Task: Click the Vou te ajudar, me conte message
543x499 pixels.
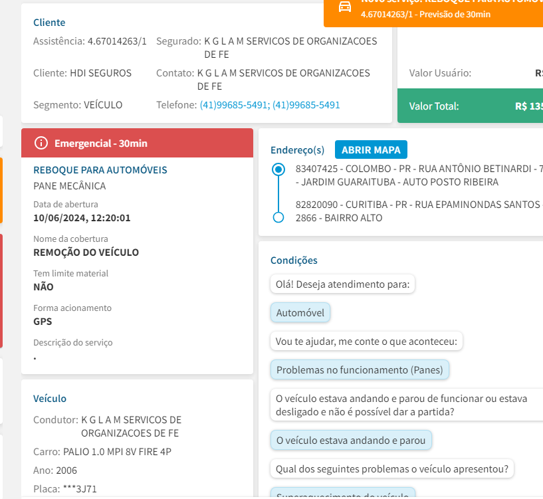Action: pos(366,342)
